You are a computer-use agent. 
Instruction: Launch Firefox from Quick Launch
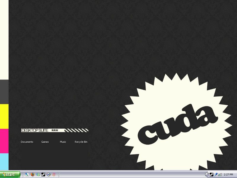point(33,174)
